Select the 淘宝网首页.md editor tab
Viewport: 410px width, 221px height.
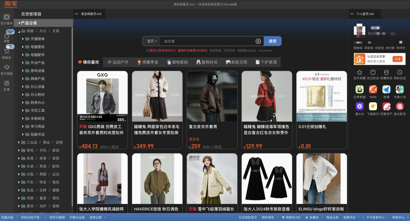(90, 14)
